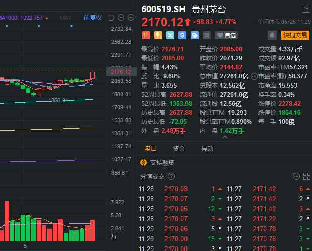Open the gray notes icon
The width and height of the screenshot is (312, 251).
(x=207, y=35)
